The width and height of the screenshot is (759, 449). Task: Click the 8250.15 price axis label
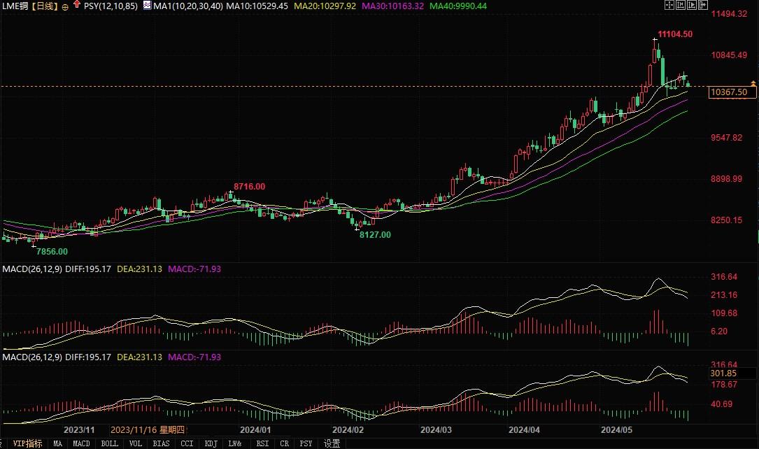727,220
